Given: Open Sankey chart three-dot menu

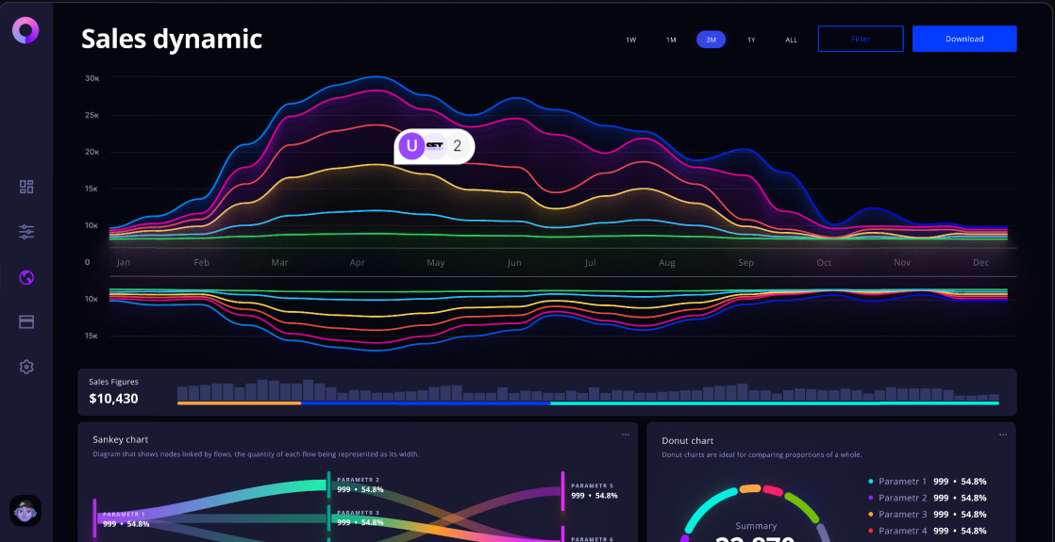Looking at the screenshot, I should [626, 435].
